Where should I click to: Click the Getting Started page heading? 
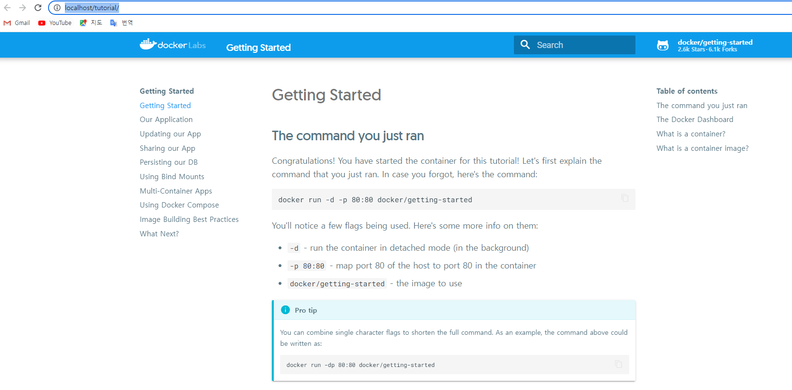(x=327, y=95)
